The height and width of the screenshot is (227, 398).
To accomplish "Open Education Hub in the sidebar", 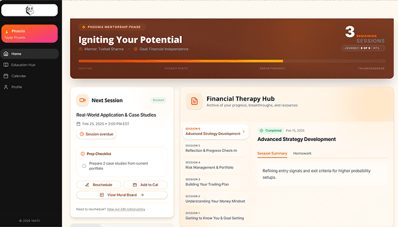I will pos(30,65).
